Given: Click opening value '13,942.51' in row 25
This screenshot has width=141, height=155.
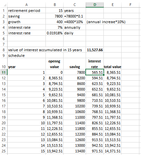Looking at the screenshot, I should pos(55,151).
